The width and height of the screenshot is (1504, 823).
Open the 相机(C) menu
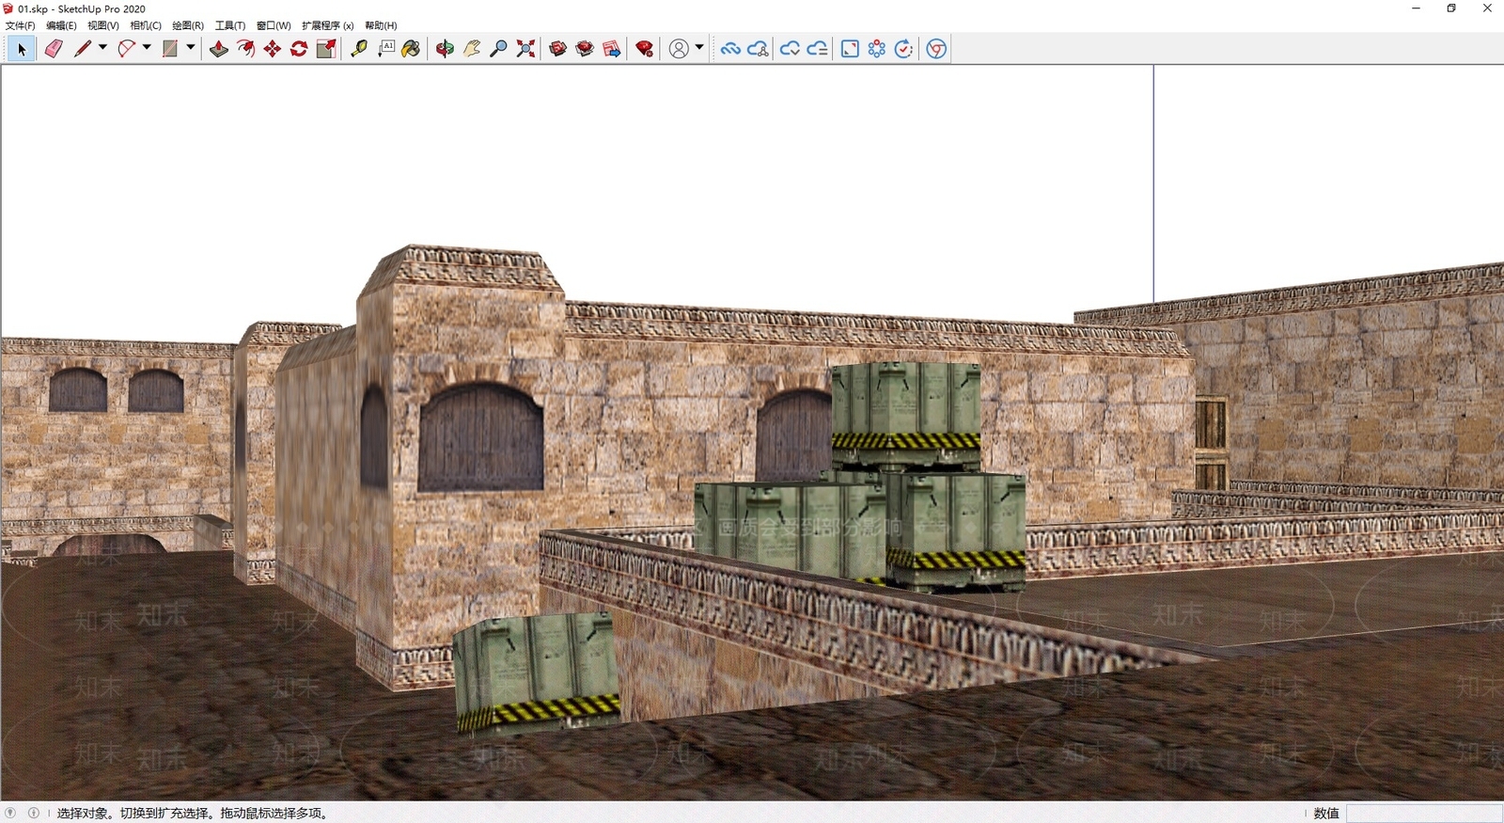146,25
